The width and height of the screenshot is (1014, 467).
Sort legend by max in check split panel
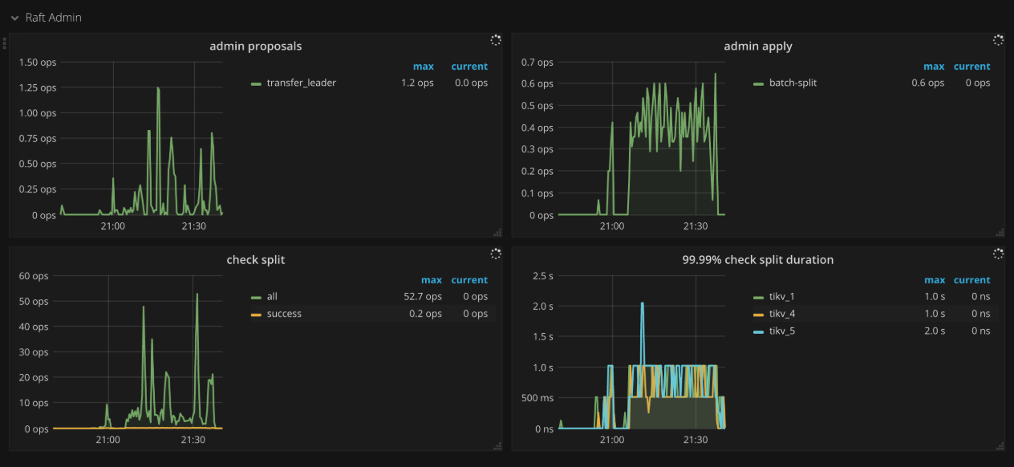[x=432, y=279]
